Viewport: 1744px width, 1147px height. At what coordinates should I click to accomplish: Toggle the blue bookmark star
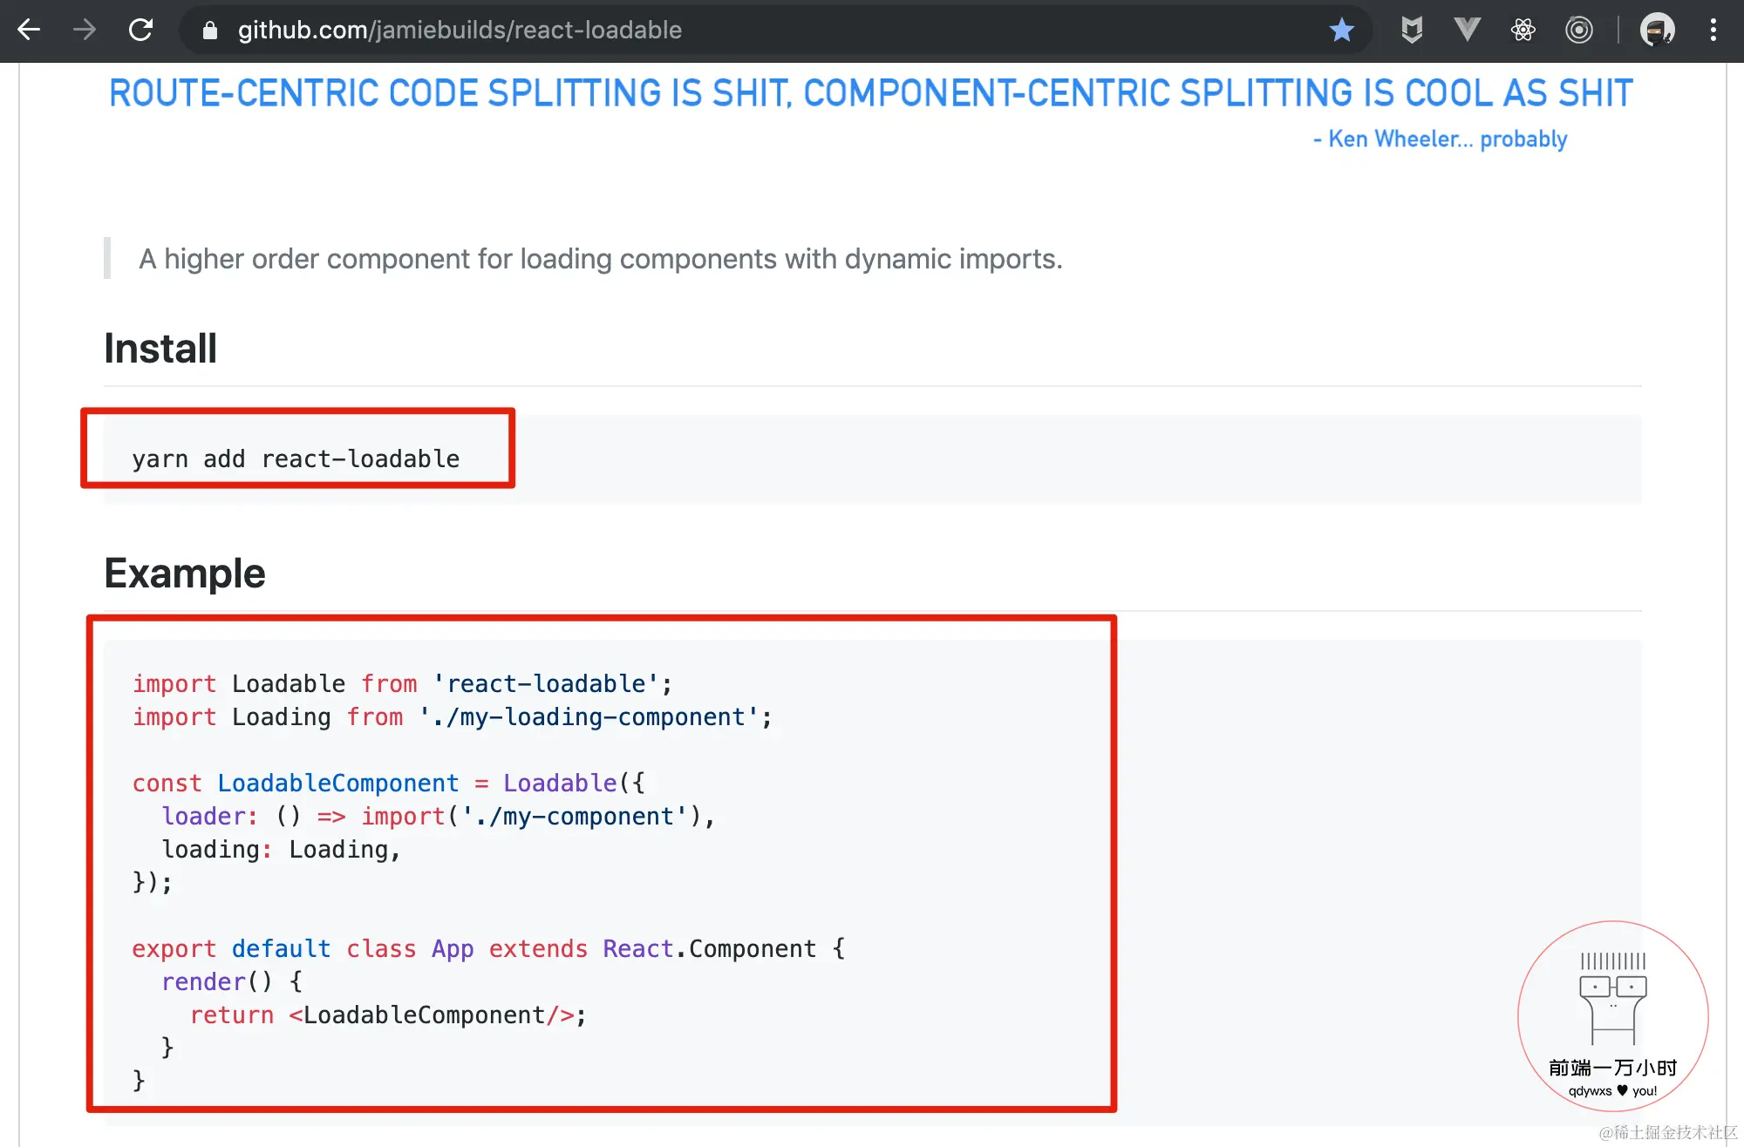[1341, 31]
